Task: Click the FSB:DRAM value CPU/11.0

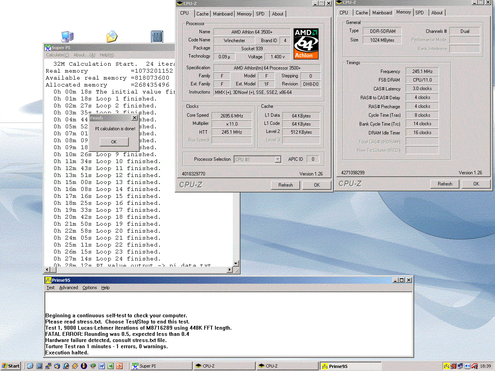Action: tap(422, 80)
